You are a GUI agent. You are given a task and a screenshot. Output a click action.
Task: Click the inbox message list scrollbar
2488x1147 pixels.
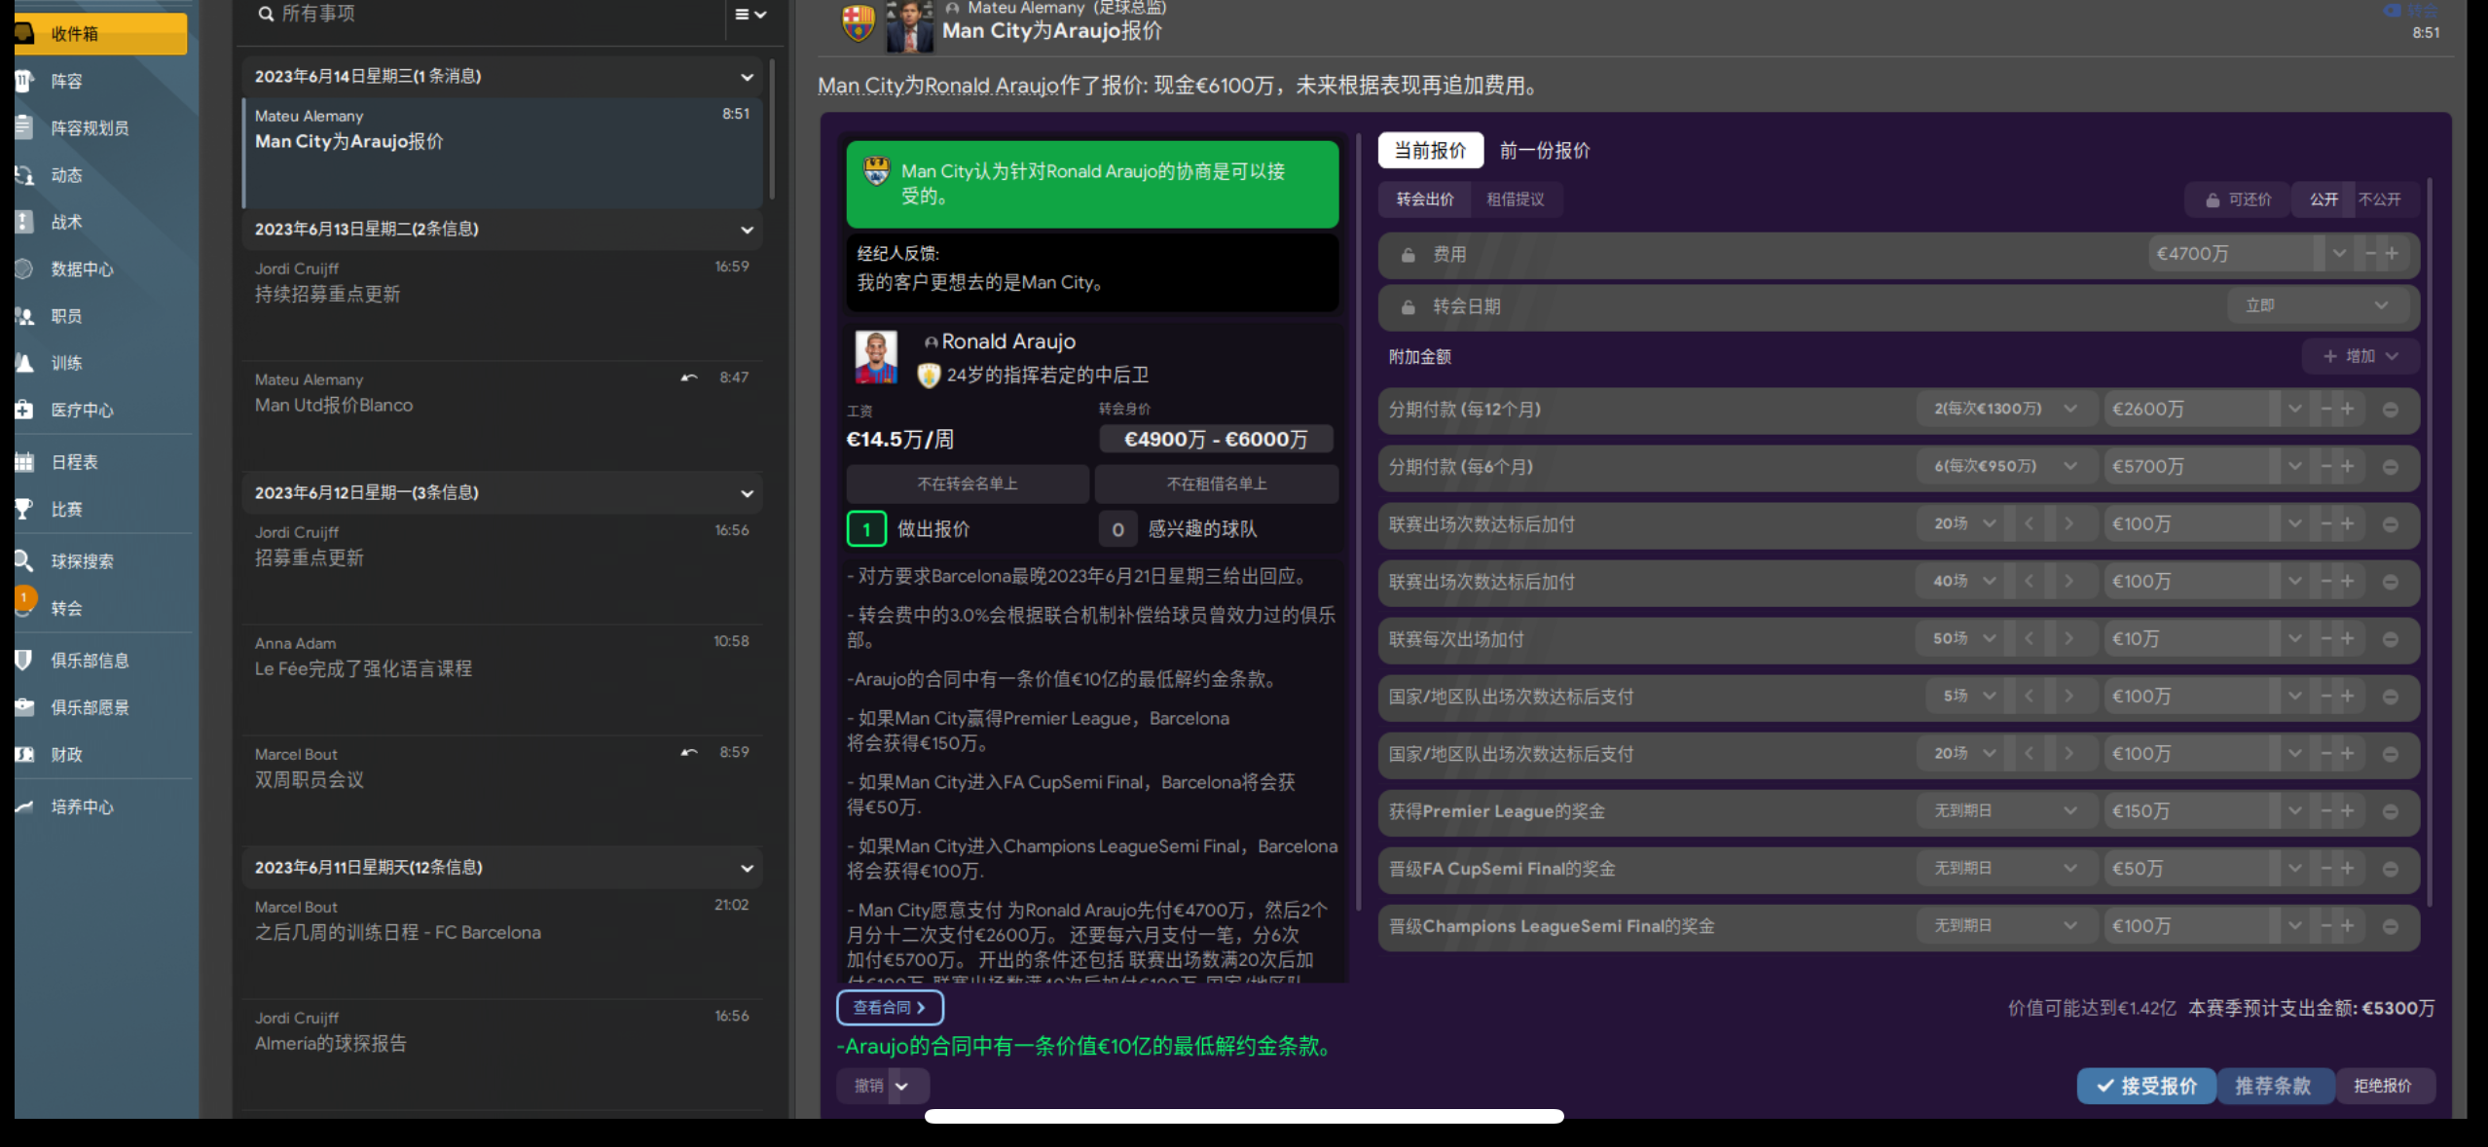click(772, 128)
